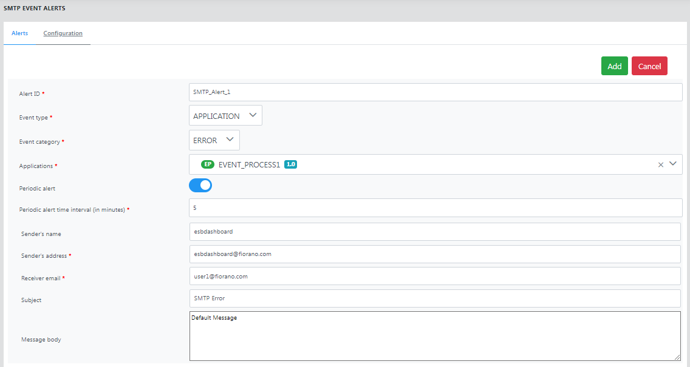Viewport: 690px width, 367px height.
Task: Edit Receiver email user1@fiorano.com field
Action: 436,277
